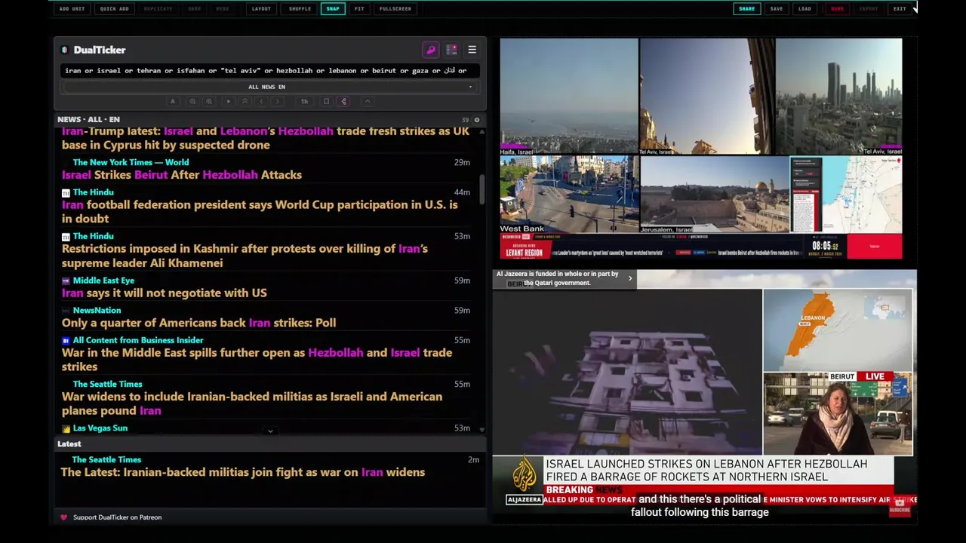Image resolution: width=966 pixels, height=543 pixels.
Task: Toggle the magenta share/branch icon
Action: point(343,101)
